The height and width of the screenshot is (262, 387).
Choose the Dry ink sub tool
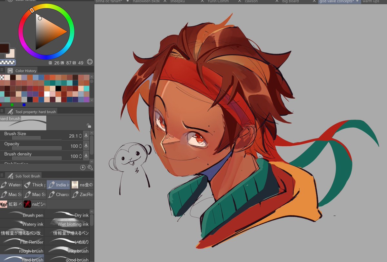(67, 214)
